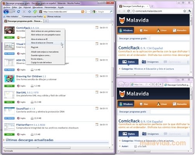The width and height of the screenshot is (195, 155).
Task: Click search field in Chrome Malavida page
Action: click(x=170, y=38)
